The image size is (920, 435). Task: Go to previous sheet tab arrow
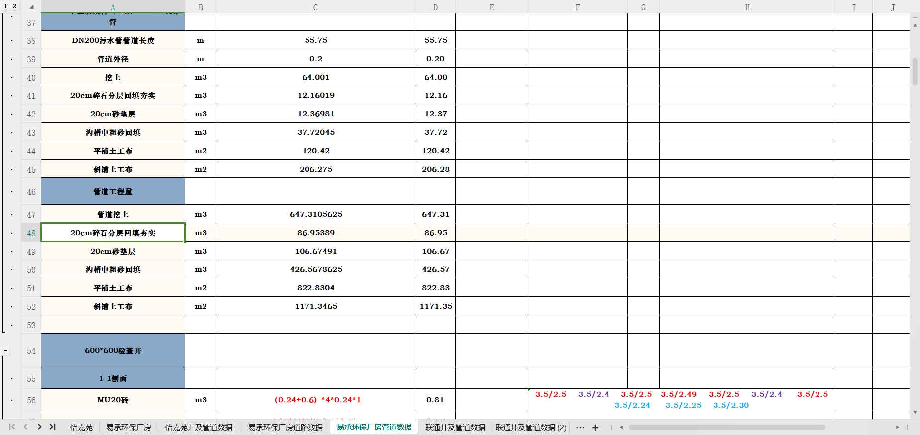click(25, 427)
